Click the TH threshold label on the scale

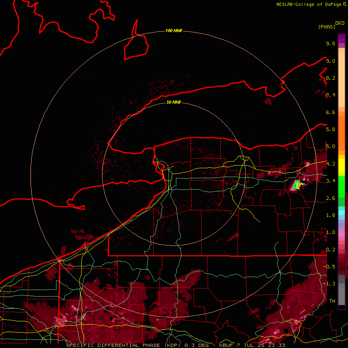click(332, 301)
